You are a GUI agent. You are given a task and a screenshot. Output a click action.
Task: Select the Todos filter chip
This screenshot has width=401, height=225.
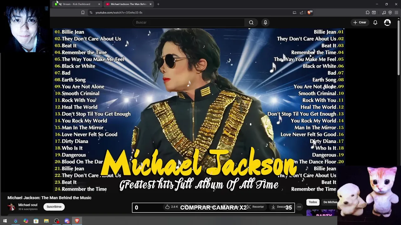pos(313,202)
